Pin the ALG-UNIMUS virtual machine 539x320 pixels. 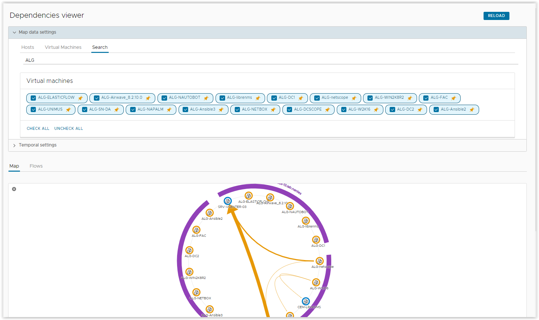tap(68, 110)
